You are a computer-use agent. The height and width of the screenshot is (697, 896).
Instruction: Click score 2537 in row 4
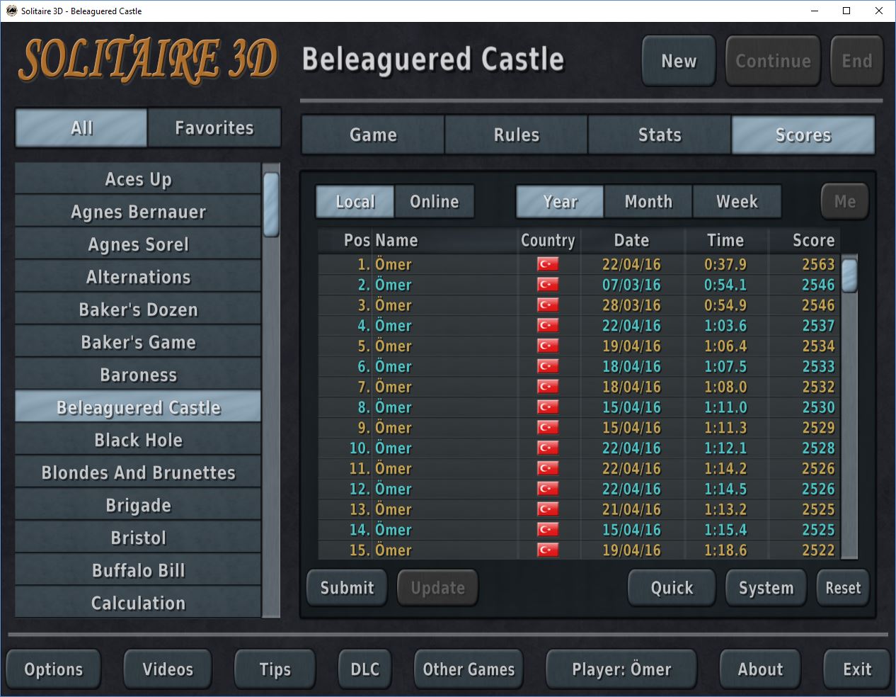coord(818,326)
